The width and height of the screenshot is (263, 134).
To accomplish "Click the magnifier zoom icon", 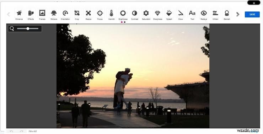I will pos(12,28).
